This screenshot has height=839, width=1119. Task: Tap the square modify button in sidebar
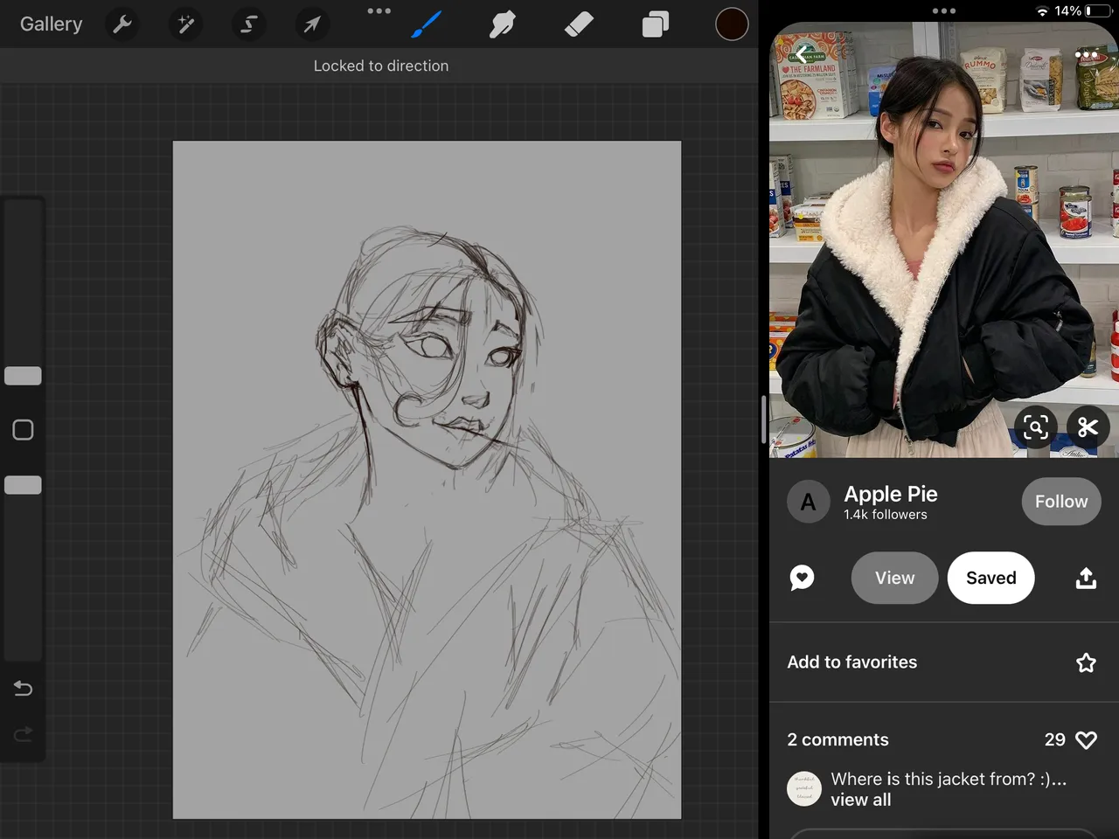23,430
